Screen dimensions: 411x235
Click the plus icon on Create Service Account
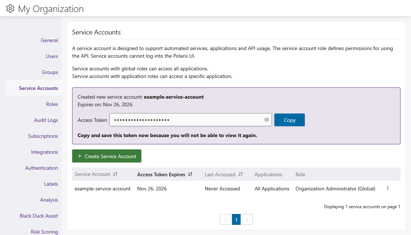pyautogui.click(x=79, y=156)
